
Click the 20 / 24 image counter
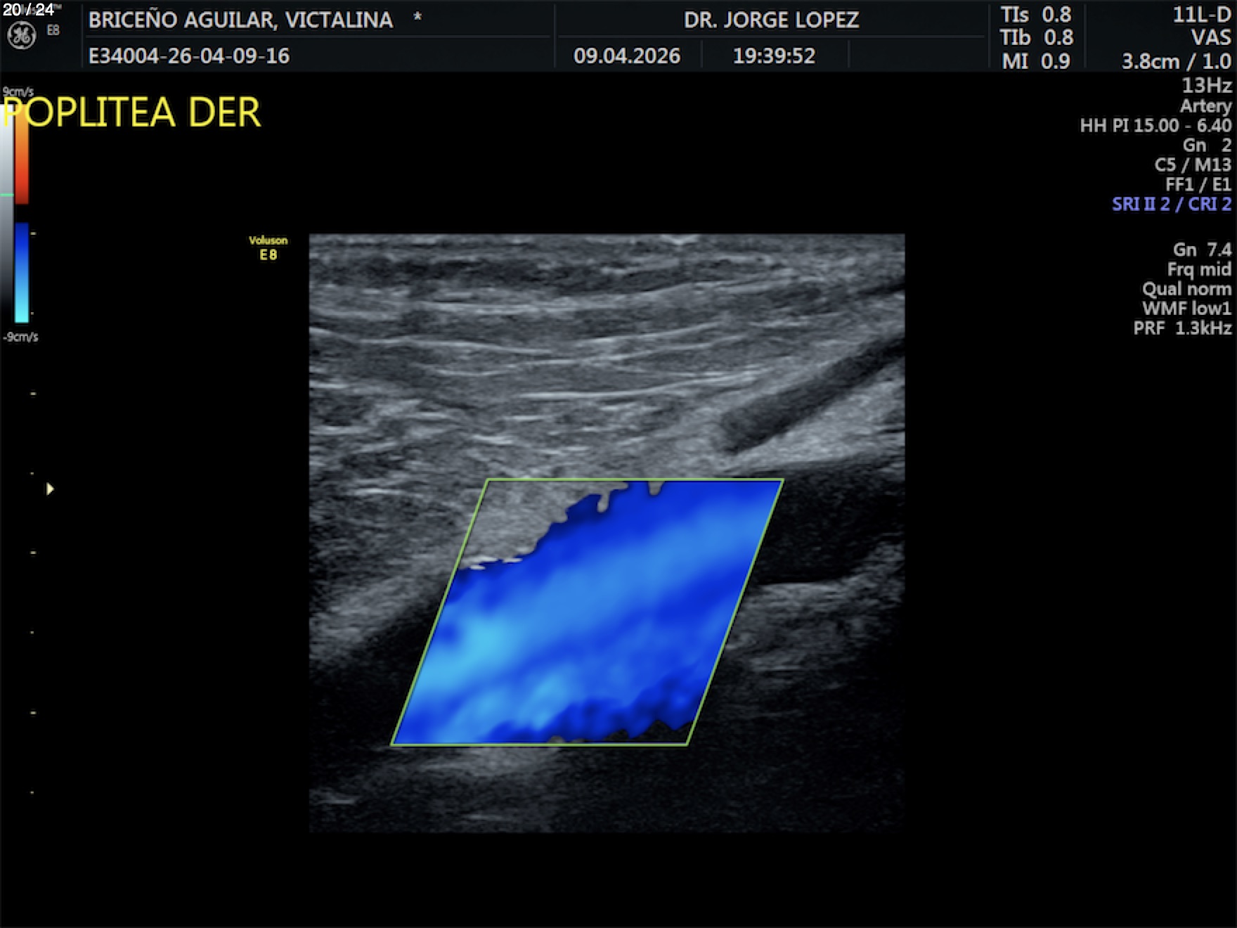pyautogui.click(x=28, y=10)
